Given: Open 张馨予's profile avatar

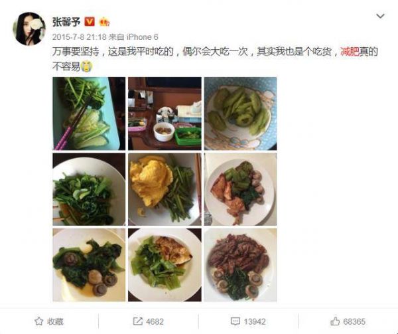Looking at the screenshot, I should click(29, 29).
